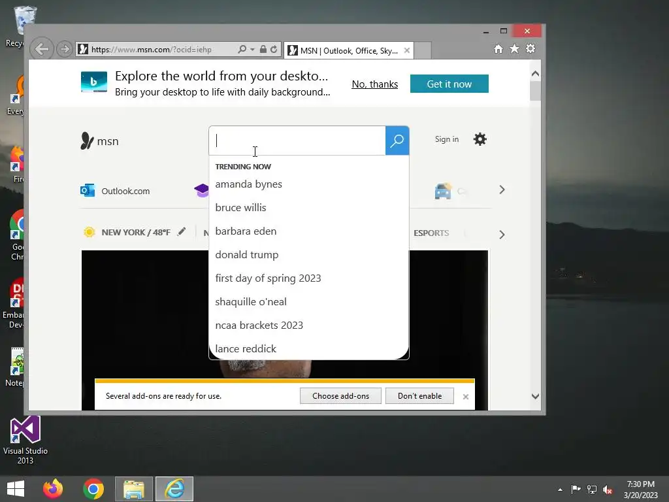
Task: Edit weather location with pencil icon
Action: (182, 231)
